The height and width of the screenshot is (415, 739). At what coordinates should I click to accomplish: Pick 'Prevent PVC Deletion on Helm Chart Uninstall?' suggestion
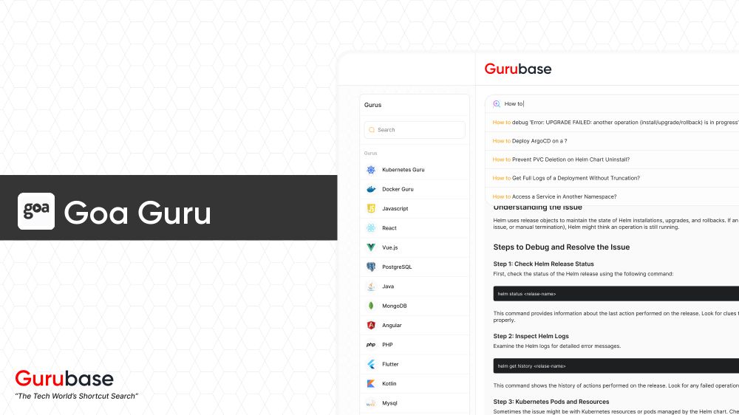coord(612,160)
